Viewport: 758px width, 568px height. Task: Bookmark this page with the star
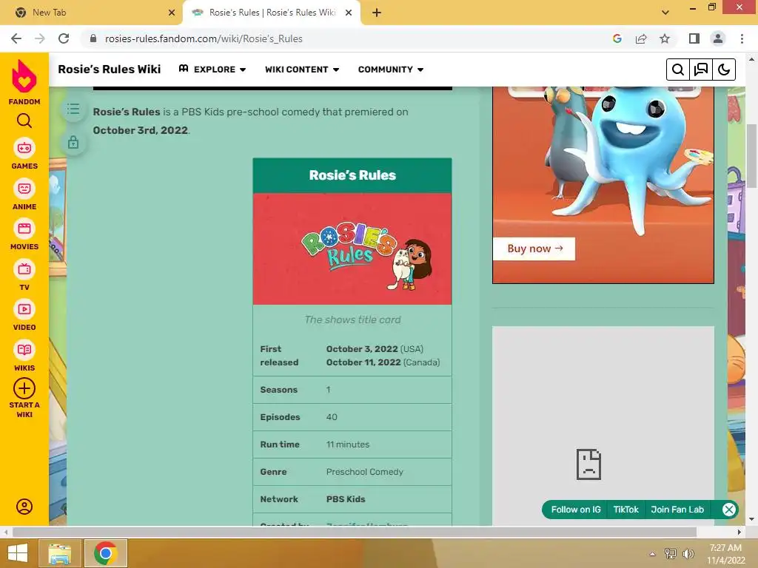tap(665, 38)
